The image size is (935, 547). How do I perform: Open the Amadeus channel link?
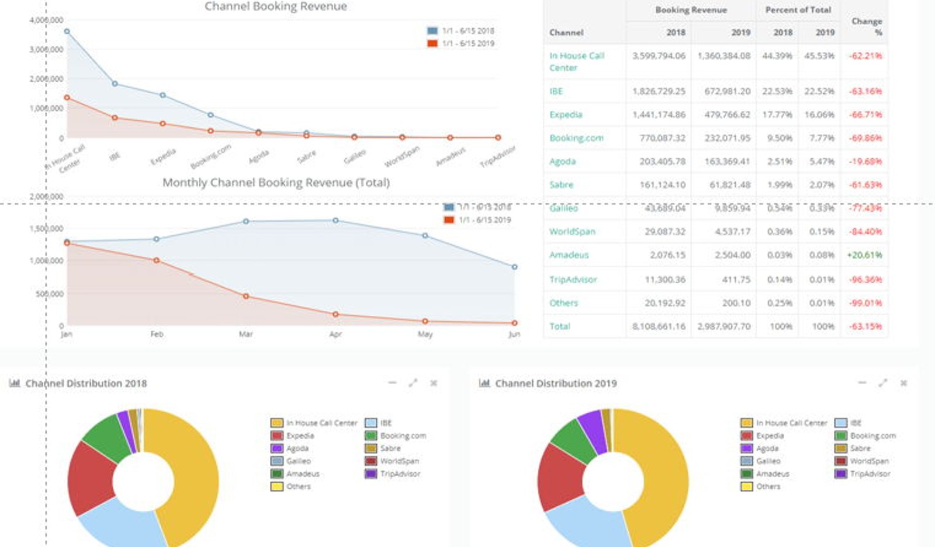click(x=569, y=255)
